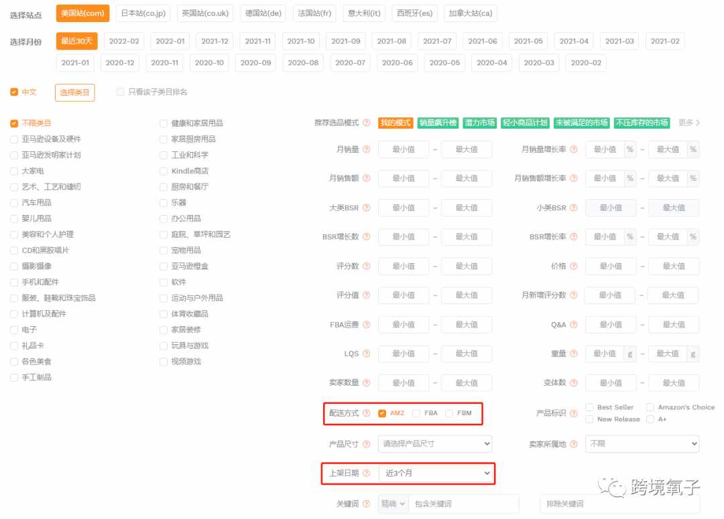Switch to 德国站(de) site

tap(263, 13)
